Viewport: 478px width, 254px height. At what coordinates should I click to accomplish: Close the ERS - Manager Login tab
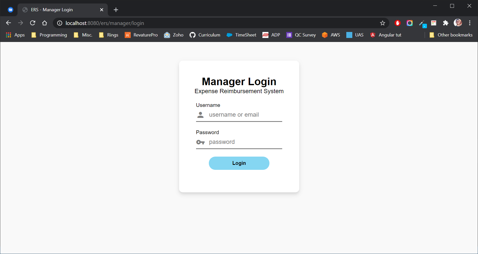pos(102,10)
